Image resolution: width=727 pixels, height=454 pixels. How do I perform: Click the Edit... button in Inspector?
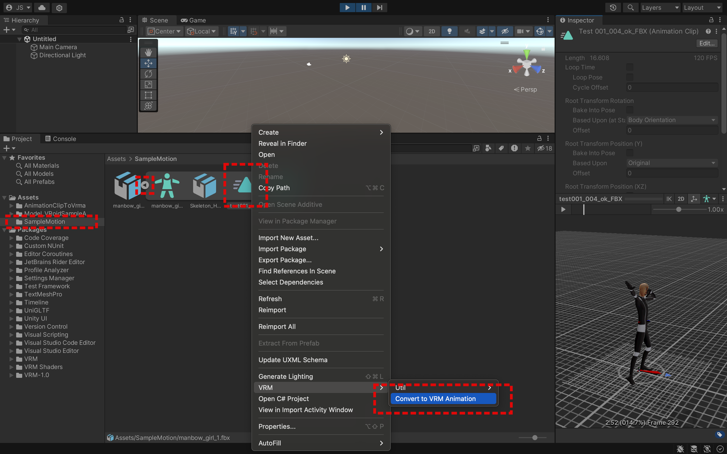coord(707,43)
